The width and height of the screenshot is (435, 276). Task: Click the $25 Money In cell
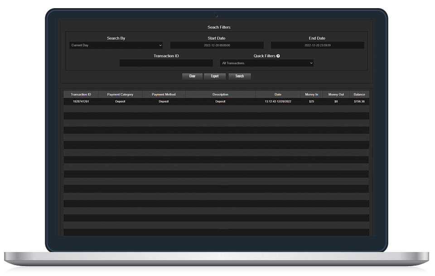[x=312, y=101]
